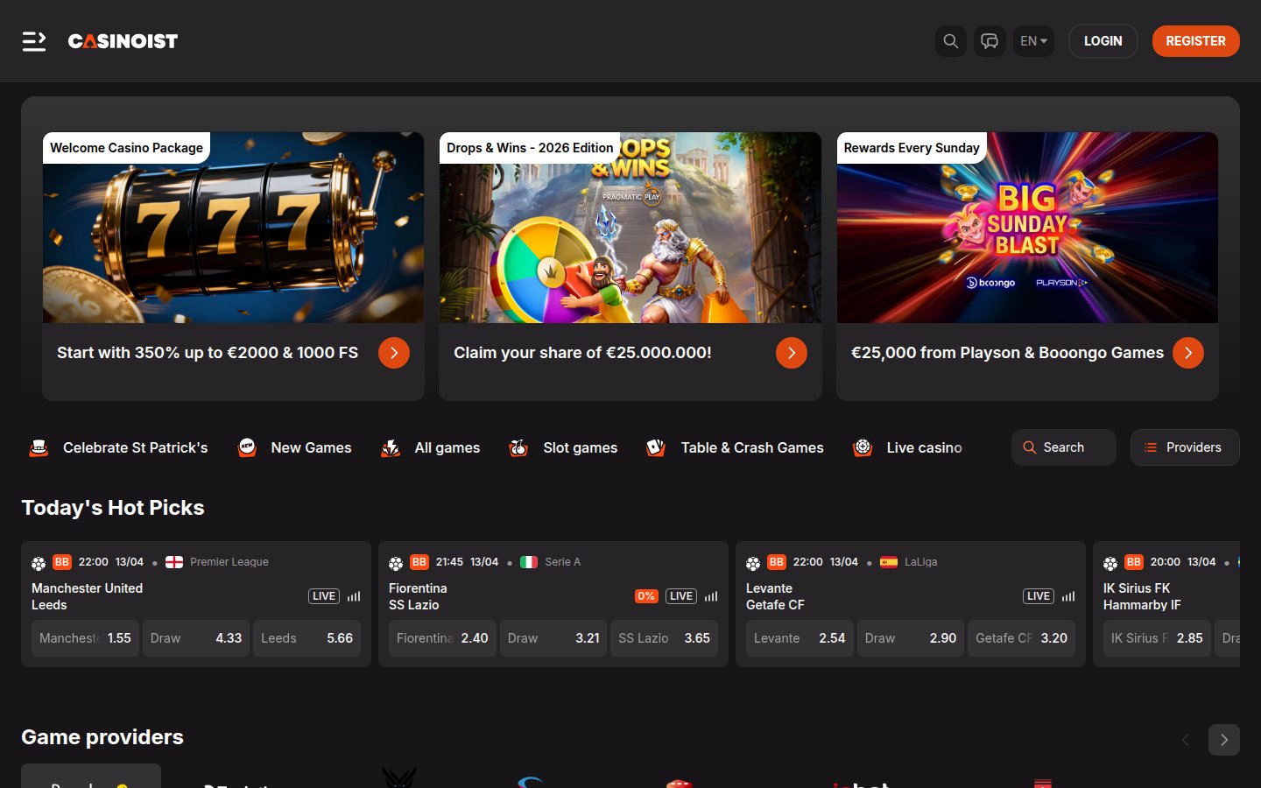
Task: Pick Getafe CF at odds 3.20
Action: (1022, 638)
